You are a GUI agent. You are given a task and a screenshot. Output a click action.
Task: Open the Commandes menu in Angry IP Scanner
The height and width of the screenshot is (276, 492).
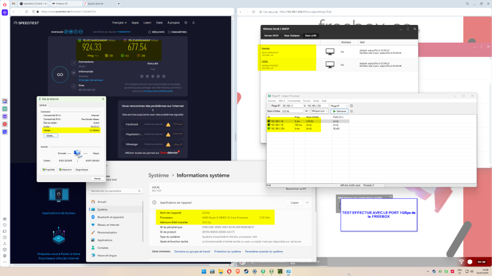coord(295,101)
